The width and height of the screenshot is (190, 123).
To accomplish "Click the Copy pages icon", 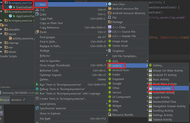I will click(37, 14).
